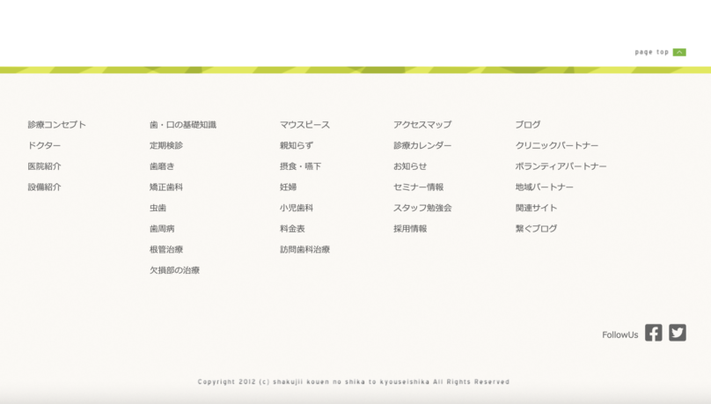Open 訪問歯科治療 link
Viewport: 711px width, 404px height.
pos(304,250)
